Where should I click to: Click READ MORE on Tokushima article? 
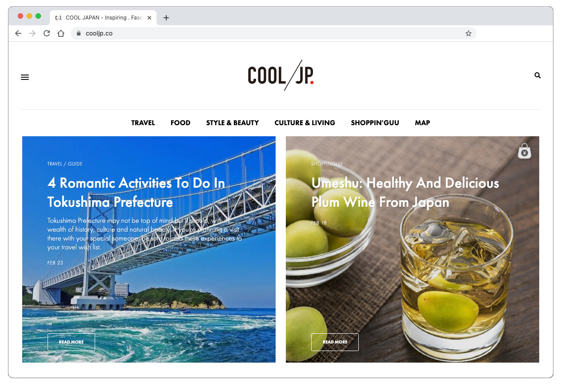coord(71,342)
